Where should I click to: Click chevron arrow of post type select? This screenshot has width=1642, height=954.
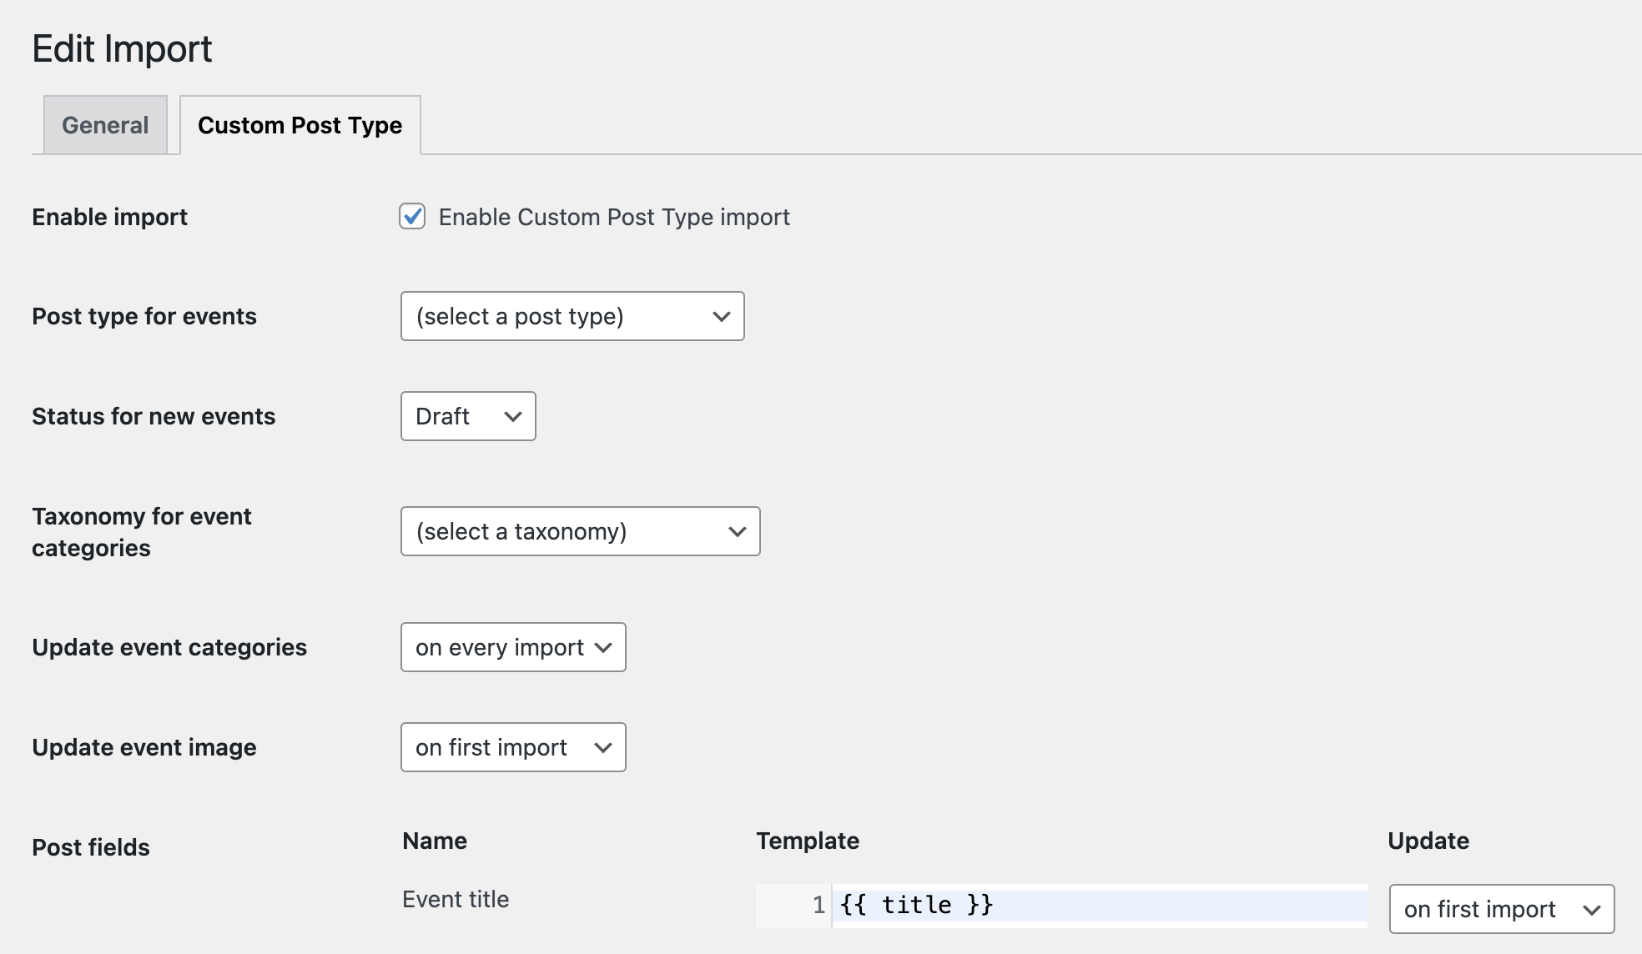[722, 317]
